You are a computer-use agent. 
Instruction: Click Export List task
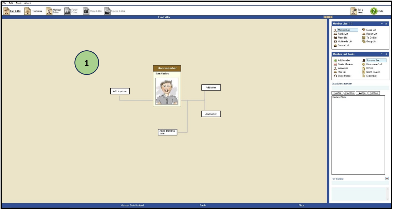point(370,76)
